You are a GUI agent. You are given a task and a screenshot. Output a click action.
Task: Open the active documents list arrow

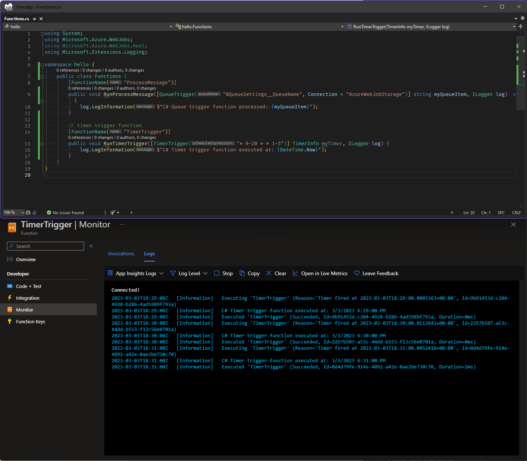click(516, 18)
